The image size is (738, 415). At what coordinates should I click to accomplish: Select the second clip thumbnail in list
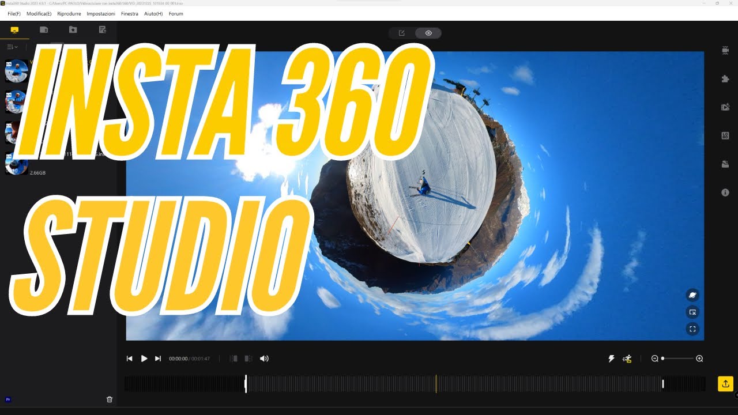tap(16, 101)
